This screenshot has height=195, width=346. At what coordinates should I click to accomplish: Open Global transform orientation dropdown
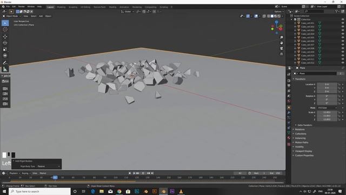click(x=128, y=11)
